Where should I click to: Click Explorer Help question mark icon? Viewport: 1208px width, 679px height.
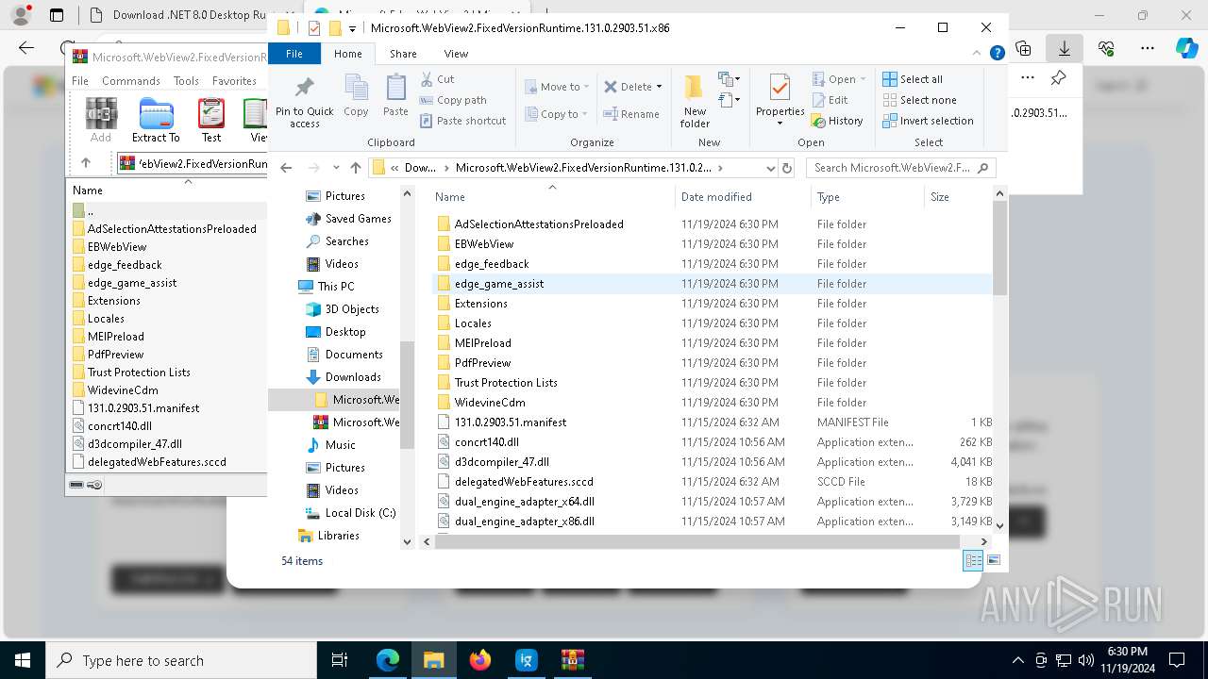pyautogui.click(x=997, y=54)
